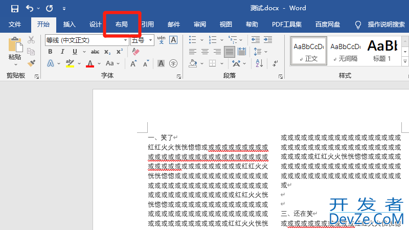Increase paragraph indent
Viewport: 409px width, 230px height.
(267, 40)
